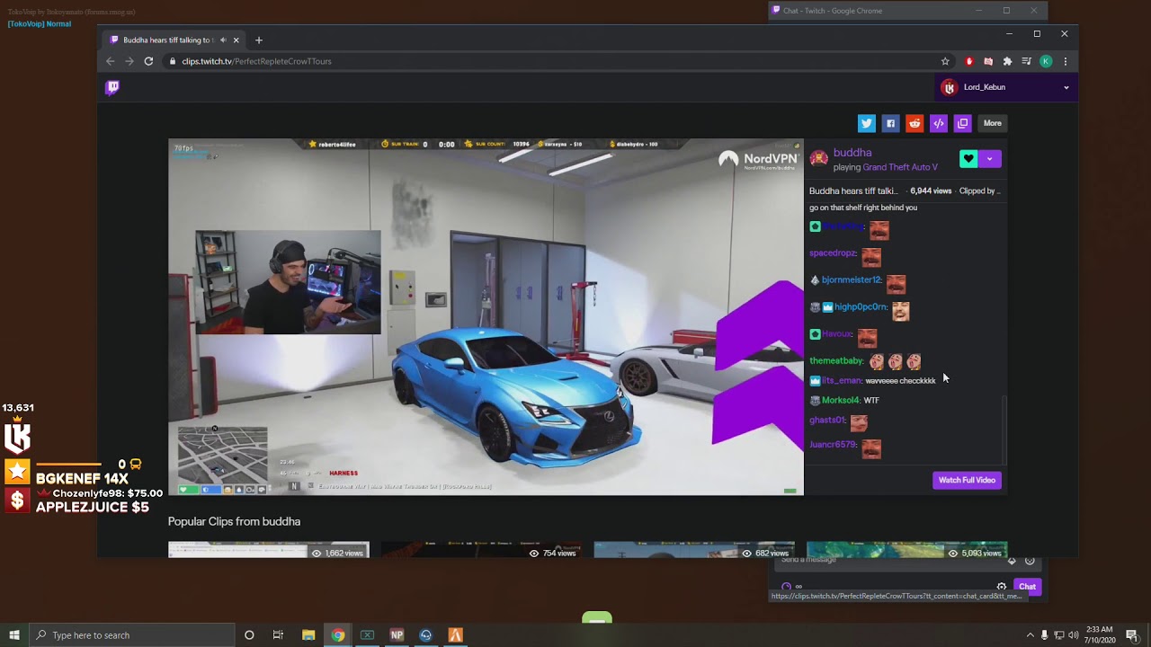
Task: Click spacedropz username in chat
Action: tap(832, 253)
